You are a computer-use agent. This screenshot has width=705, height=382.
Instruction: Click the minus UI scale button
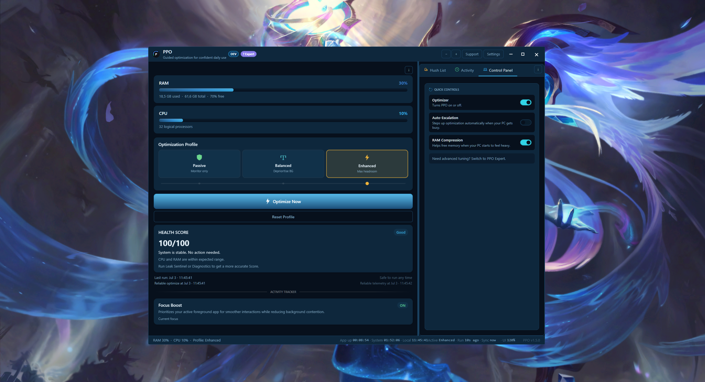pyautogui.click(x=446, y=54)
